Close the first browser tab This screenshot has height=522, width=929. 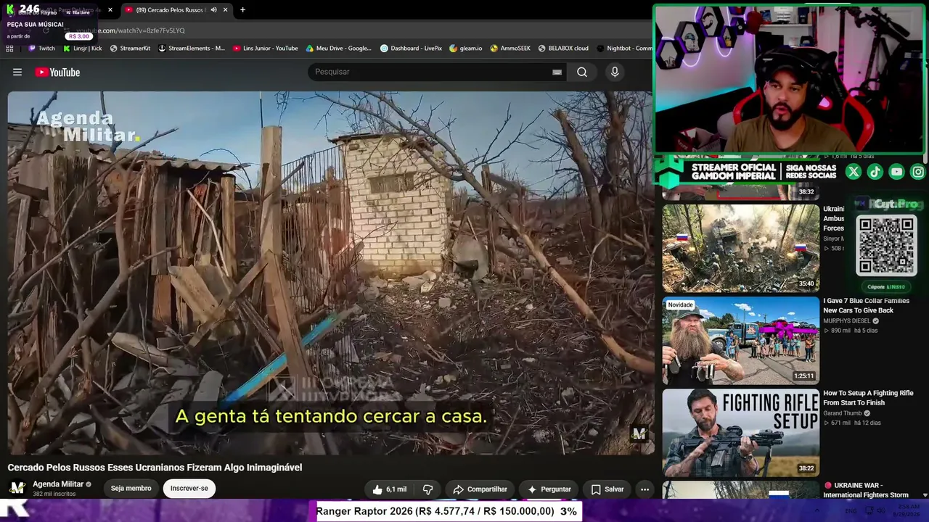(x=110, y=10)
